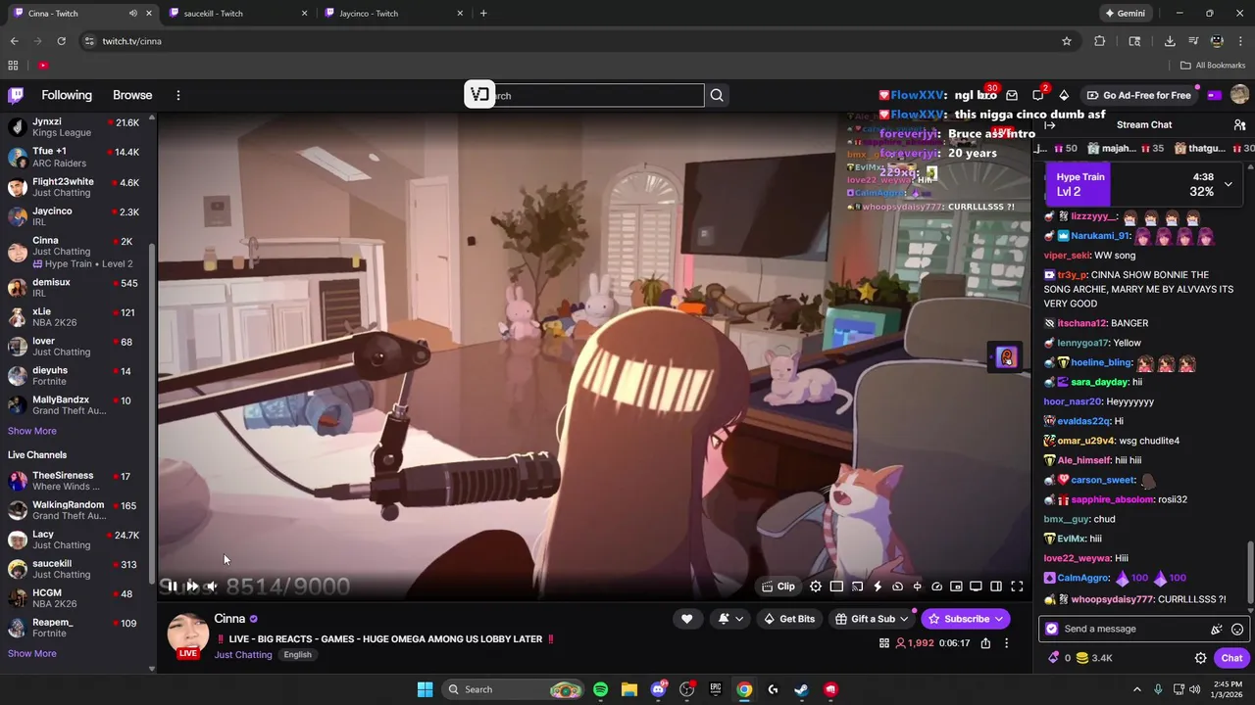Screen dimensions: 1255x705
Task: Open more options menu below Subscribe
Action: [1006, 643]
